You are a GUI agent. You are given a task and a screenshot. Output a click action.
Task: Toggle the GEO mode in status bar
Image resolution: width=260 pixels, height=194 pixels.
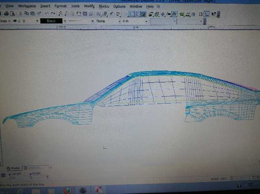[x=222, y=179]
